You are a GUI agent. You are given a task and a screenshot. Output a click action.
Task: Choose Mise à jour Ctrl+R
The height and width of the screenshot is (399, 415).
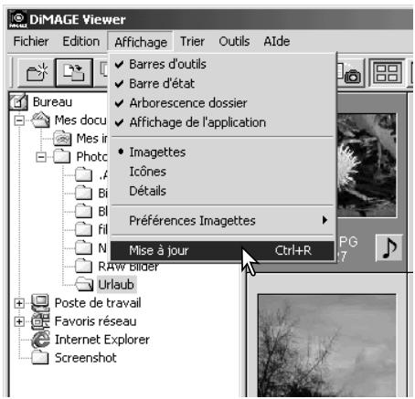(222, 250)
